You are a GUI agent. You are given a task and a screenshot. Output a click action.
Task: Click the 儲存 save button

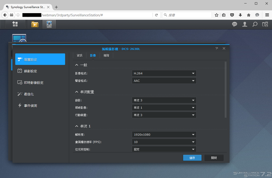192,158
